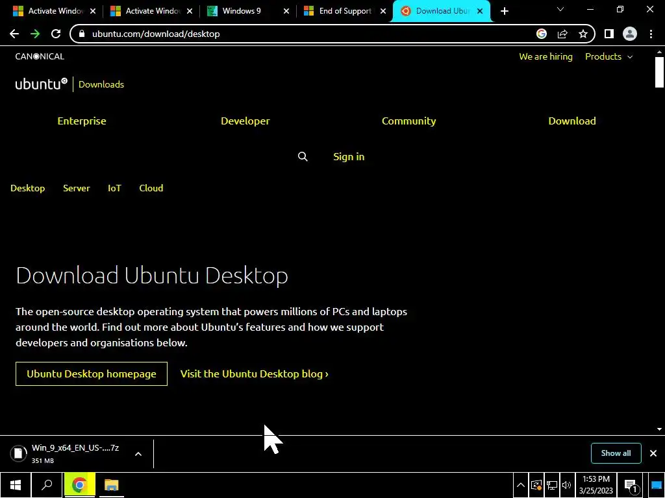Open We are hiring link
Viewport: 665px width, 498px height.
[x=546, y=56]
